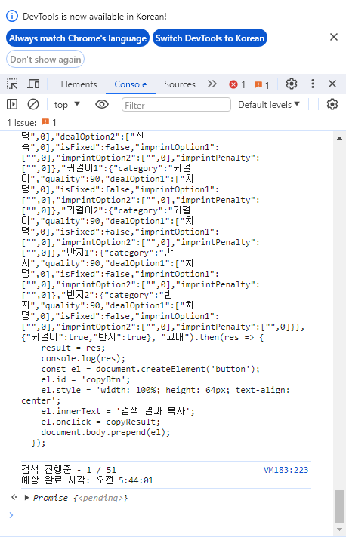Viewport: 346px width, 537px height.
Task: Select the Console tab
Action: pos(130,84)
